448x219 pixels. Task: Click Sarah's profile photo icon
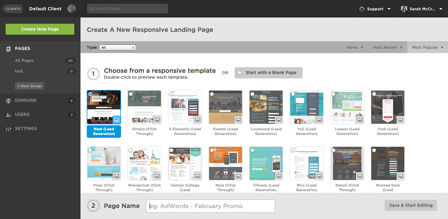pos(404,9)
